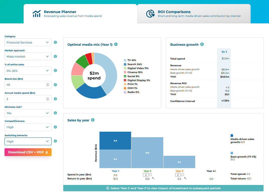
Task: Toggle OOH legend checkbox
Action: (x=125, y=88)
